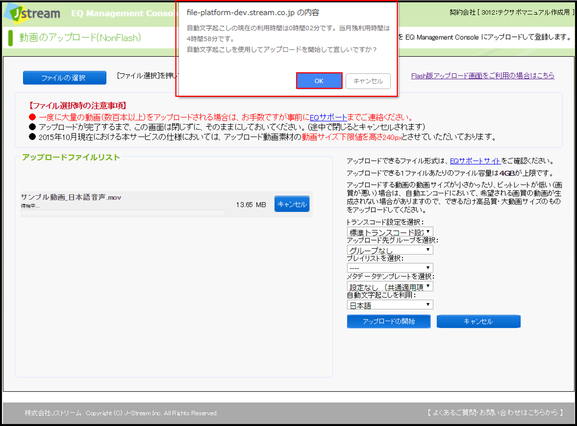Click the blue キャンセル button beside upload start
This screenshot has height=426, width=577.
click(479, 321)
